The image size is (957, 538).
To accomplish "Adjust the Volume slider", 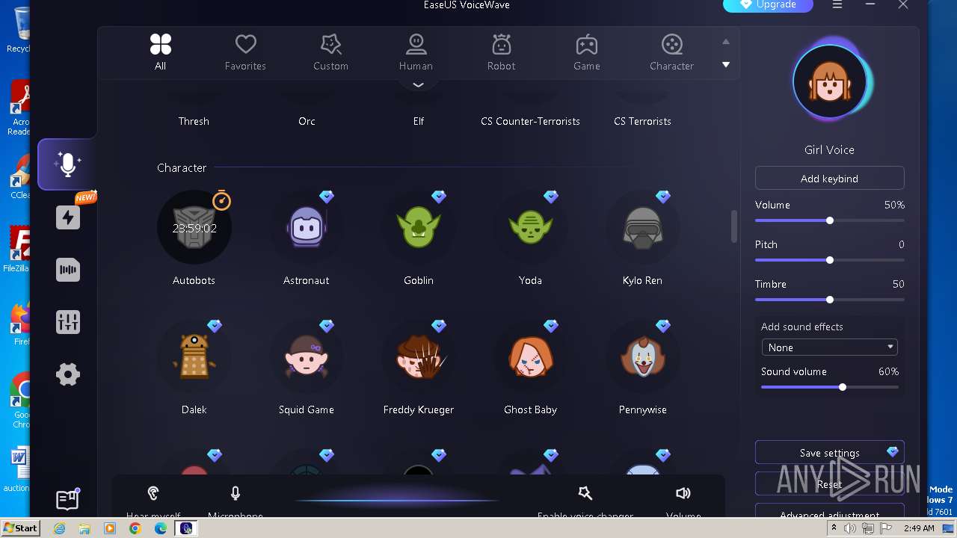I will tap(829, 220).
